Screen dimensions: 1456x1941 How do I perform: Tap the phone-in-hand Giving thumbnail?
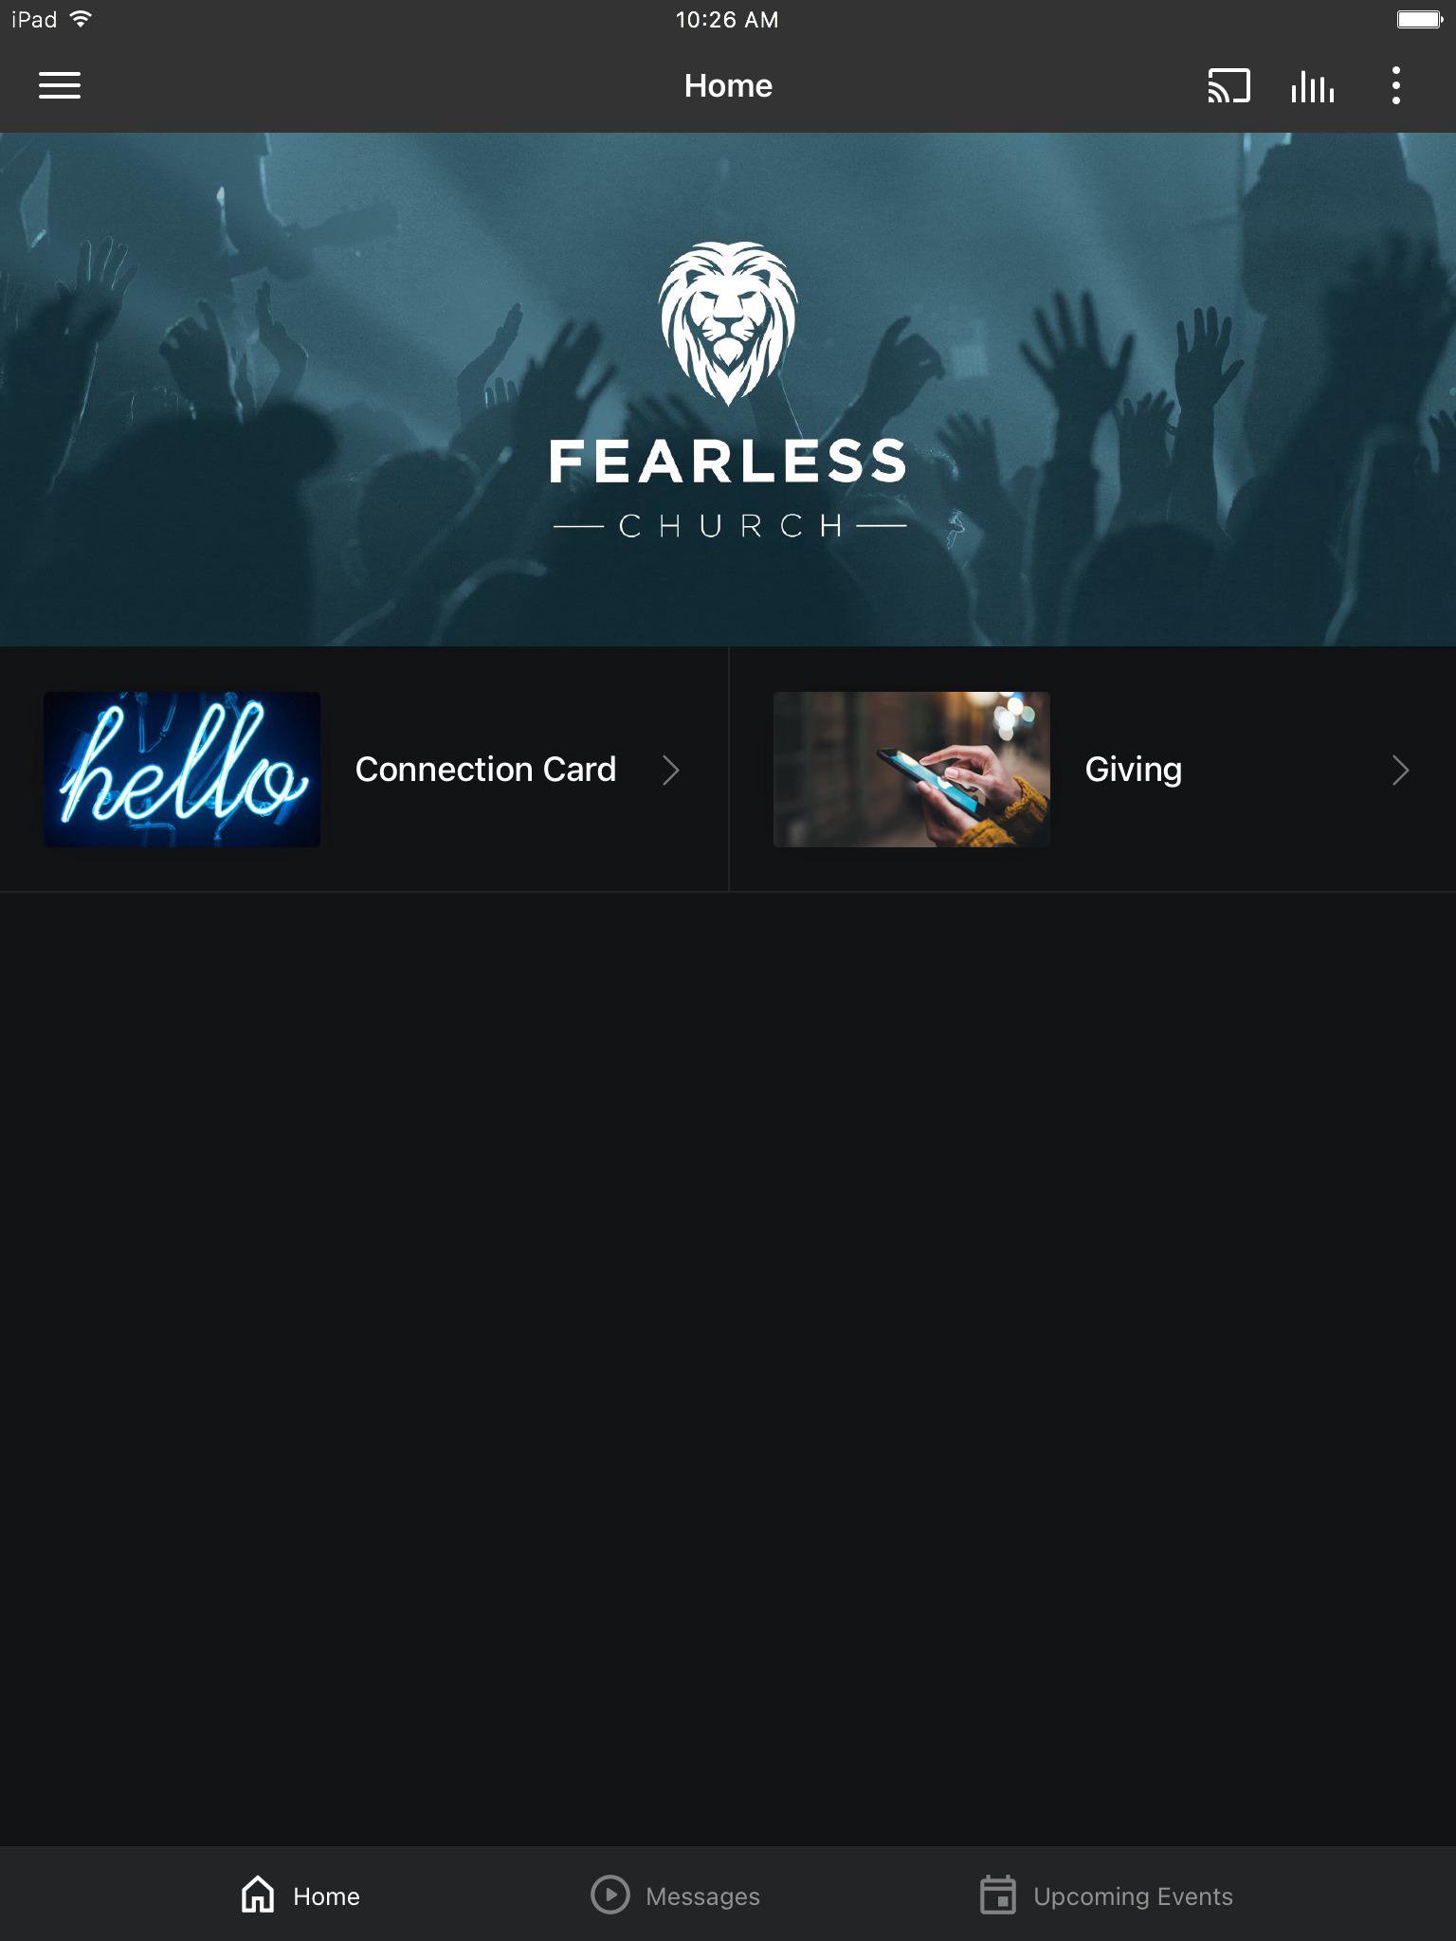point(911,770)
